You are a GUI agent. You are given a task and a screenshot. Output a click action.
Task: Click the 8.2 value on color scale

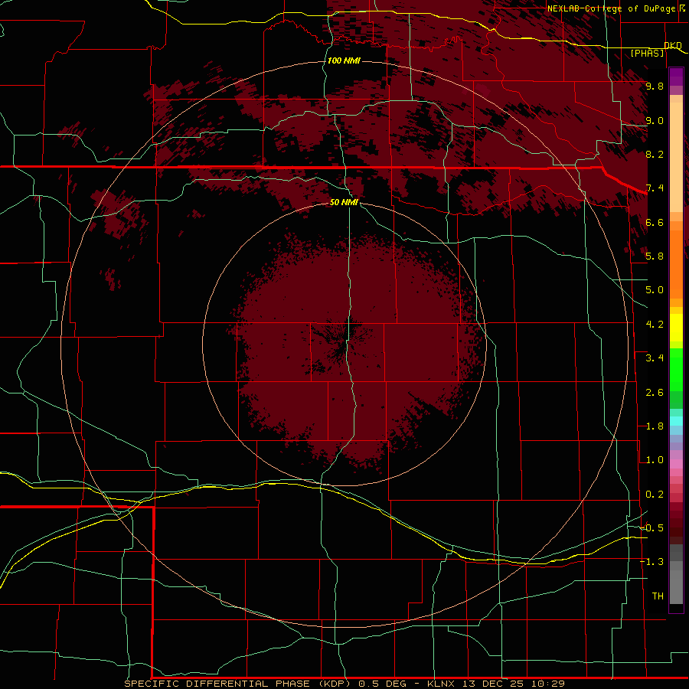(x=655, y=154)
